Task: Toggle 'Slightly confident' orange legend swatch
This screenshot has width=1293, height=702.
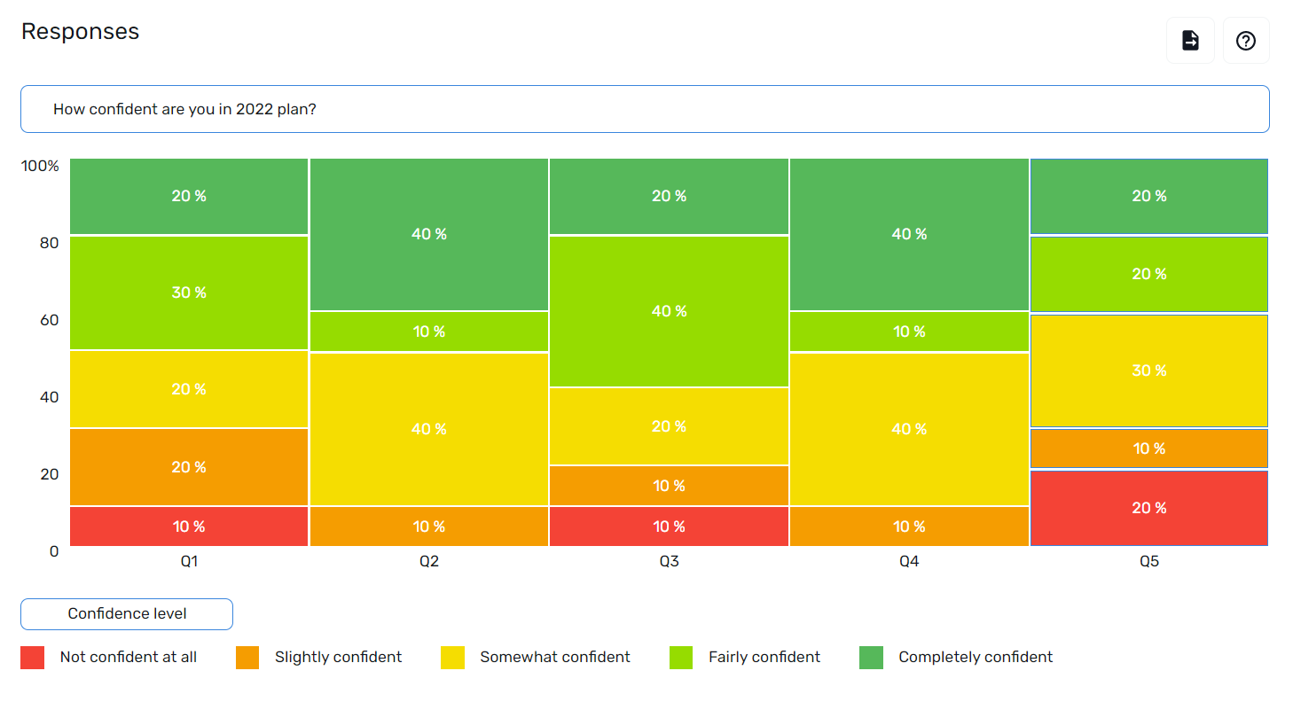Action: click(x=247, y=658)
